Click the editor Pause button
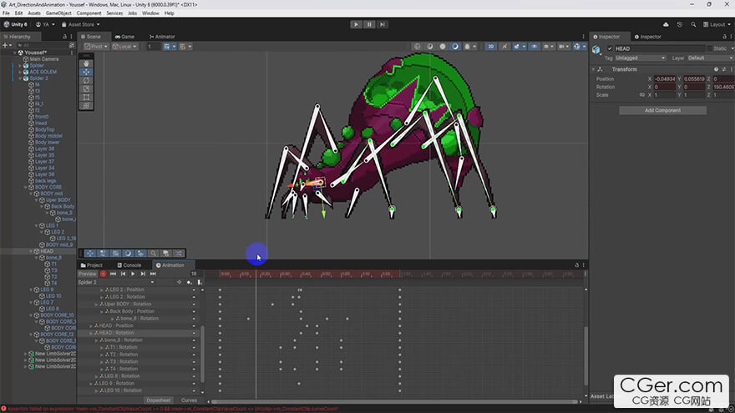The height and width of the screenshot is (413, 735). click(369, 24)
